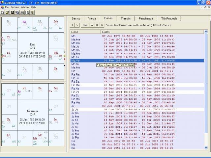Go to next dasa with right arrow

click(77, 25)
